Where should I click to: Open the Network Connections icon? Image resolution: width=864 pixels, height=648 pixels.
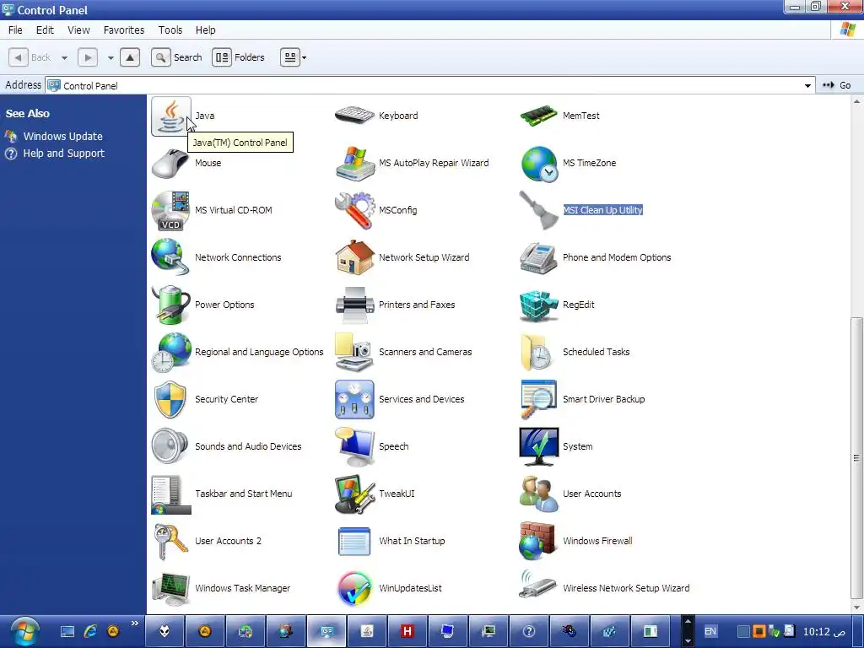coord(170,257)
